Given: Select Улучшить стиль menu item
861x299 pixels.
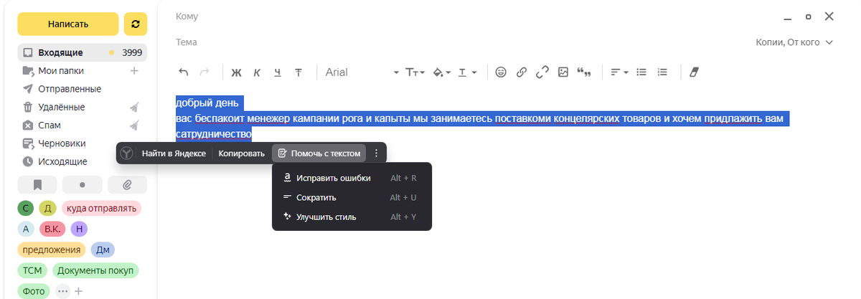Looking at the screenshot, I should click(352, 217).
